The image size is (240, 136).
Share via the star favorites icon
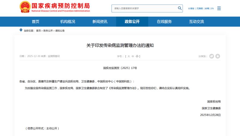pyautogui.click(x=218, y=56)
